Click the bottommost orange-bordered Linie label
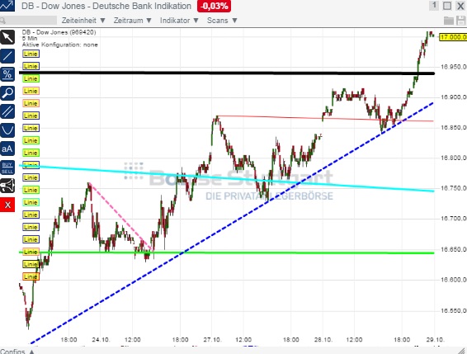 pos(31,276)
